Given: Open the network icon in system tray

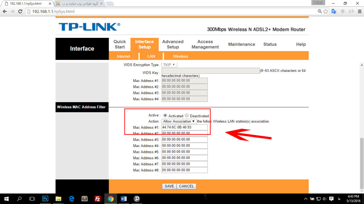Looking at the screenshot, I should tap(318, 199).
